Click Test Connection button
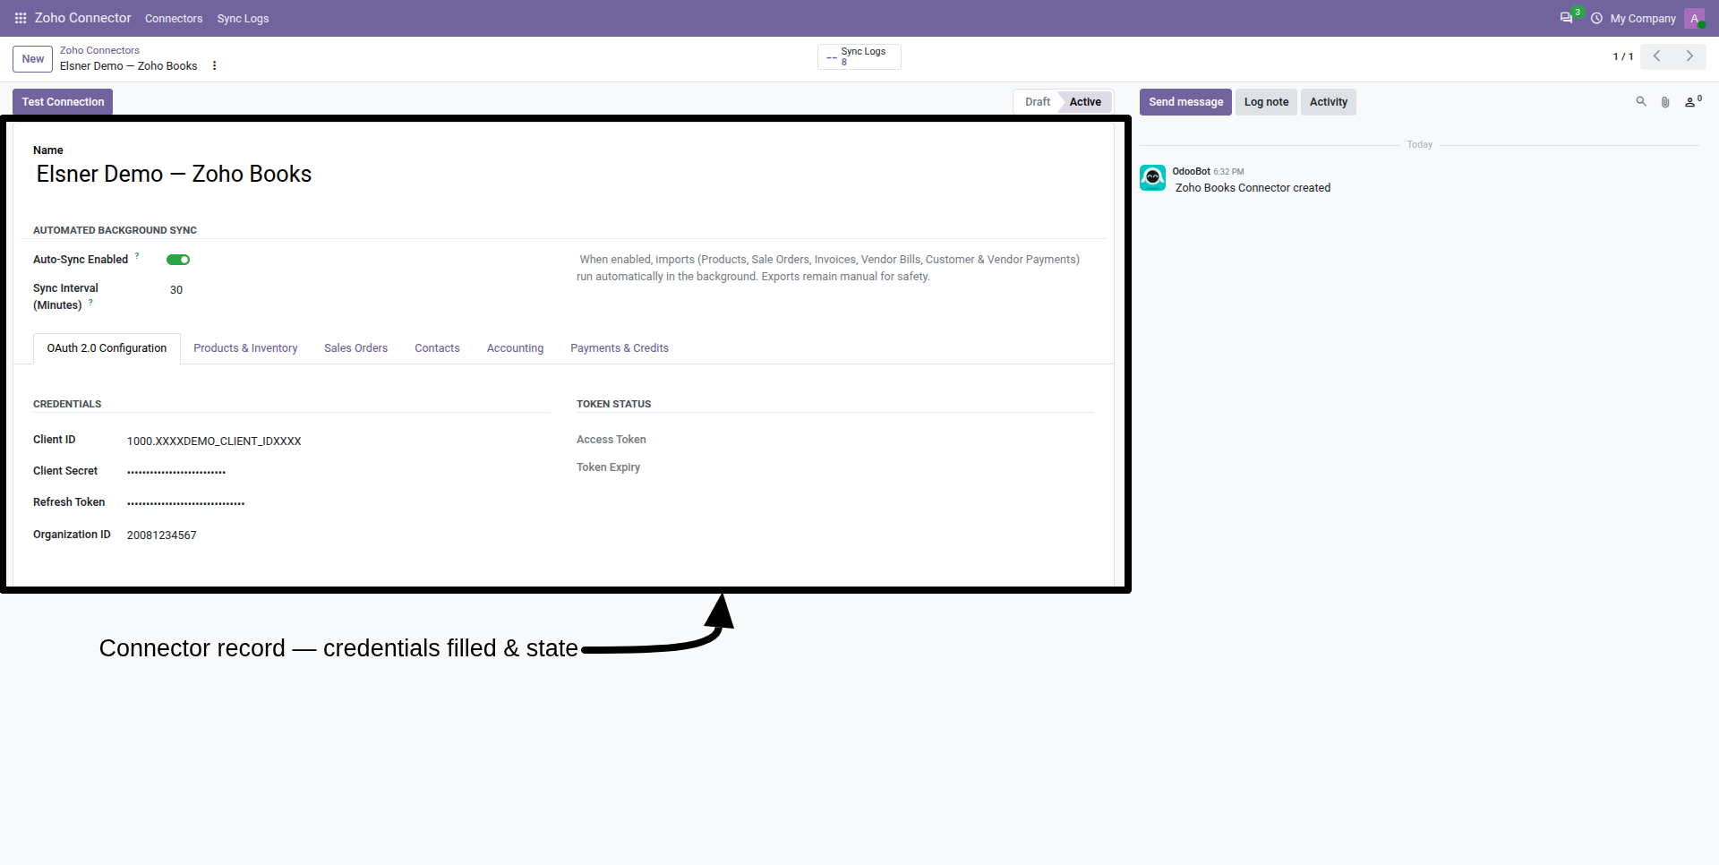The image size is (1719, 865). pos(63,102)
